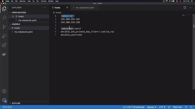Screen dimensions: 195x109
Task: Open the Extensions view
Action: [4, 45]
